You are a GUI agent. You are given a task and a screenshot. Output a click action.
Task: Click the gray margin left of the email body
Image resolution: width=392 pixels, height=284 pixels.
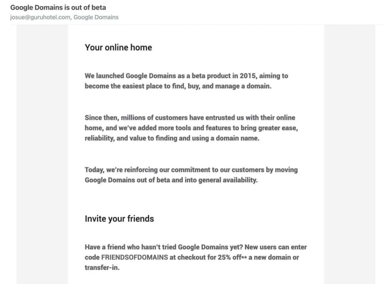pyautogui.click(x=42, y=154)
